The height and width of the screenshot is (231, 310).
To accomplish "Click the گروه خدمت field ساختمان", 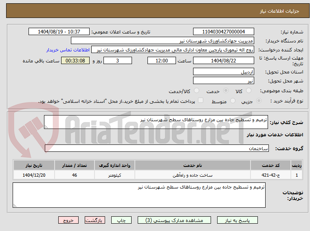I will 156,148.
